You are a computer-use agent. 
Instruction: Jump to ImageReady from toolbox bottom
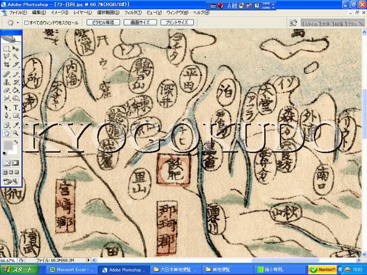point(11,182)
